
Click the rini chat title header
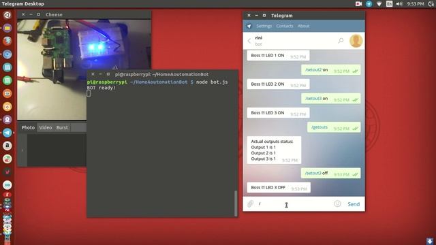(259, 38)
